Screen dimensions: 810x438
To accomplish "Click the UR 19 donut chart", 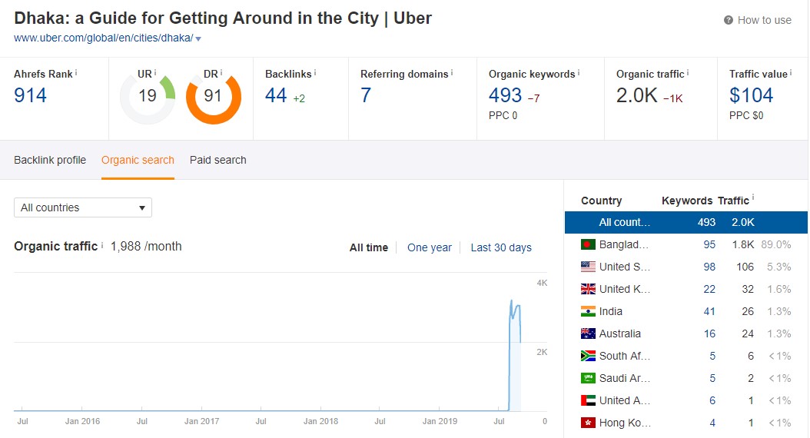I will click(148, 97).
